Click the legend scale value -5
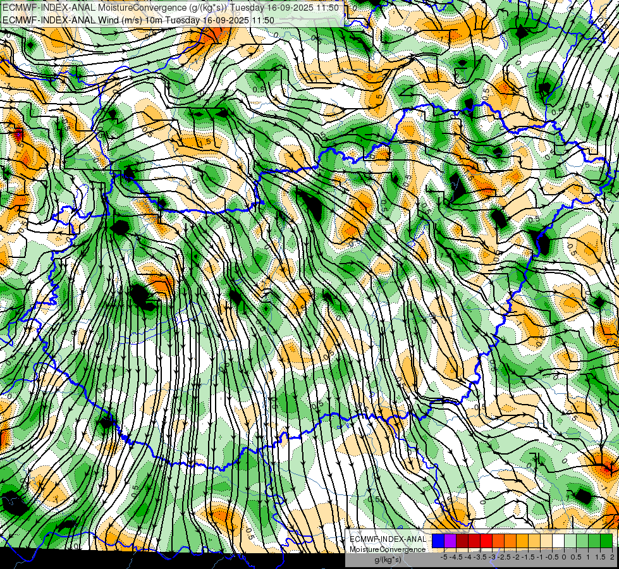Screen dimensions: 619x569 pos(444,557)
